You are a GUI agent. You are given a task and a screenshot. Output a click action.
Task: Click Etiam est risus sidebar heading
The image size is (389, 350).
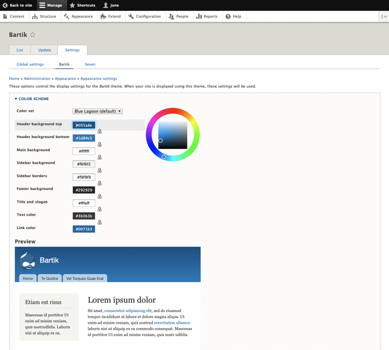[x=43, y=302]
